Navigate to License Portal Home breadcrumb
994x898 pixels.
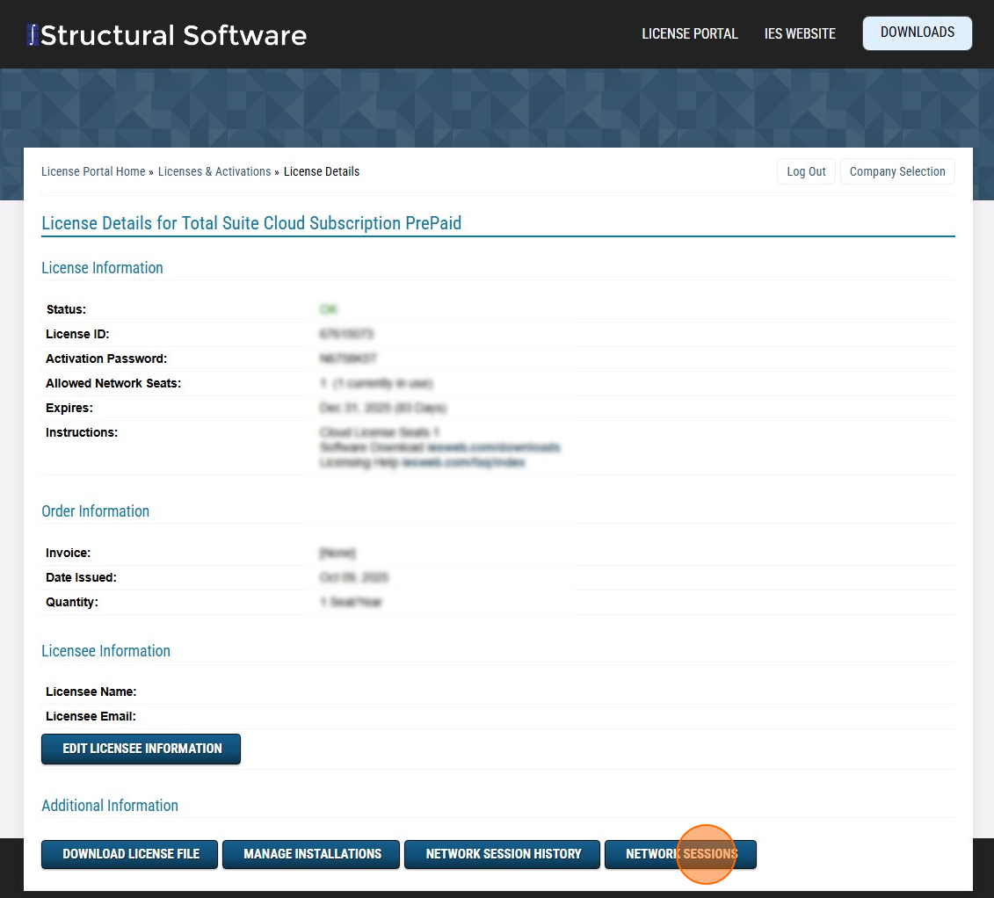pyautogui.click(x=93, y=171)
